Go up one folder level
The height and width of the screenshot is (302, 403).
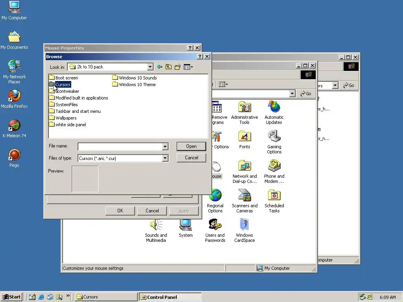click(168, 67)
